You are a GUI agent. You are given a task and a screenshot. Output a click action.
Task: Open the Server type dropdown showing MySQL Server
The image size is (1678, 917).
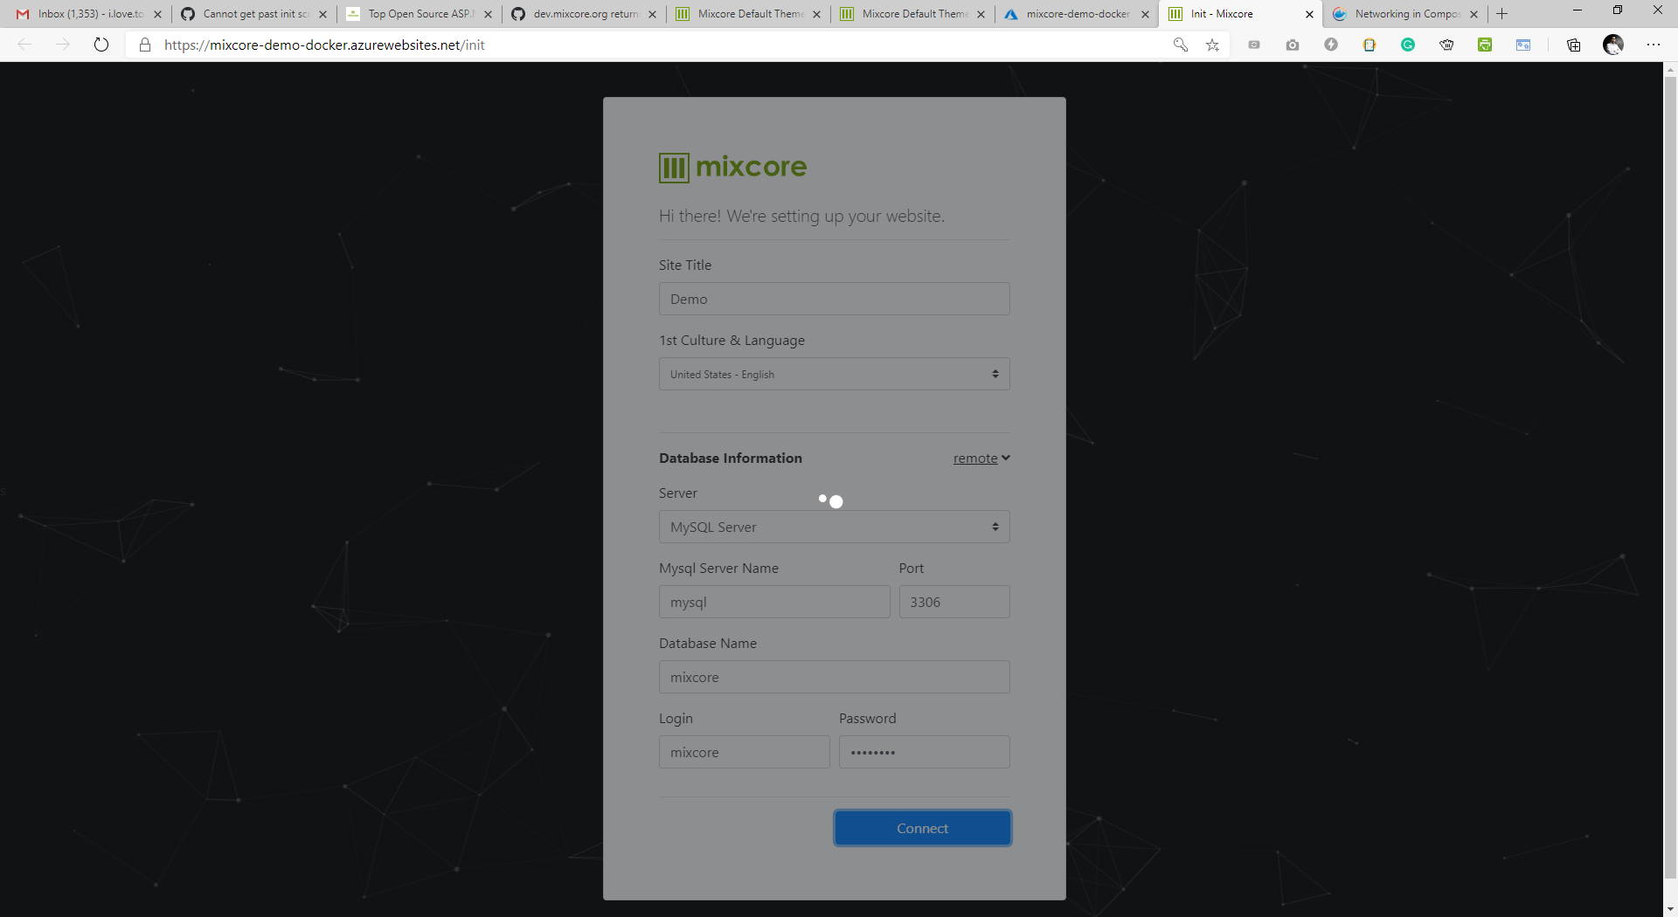833,526
